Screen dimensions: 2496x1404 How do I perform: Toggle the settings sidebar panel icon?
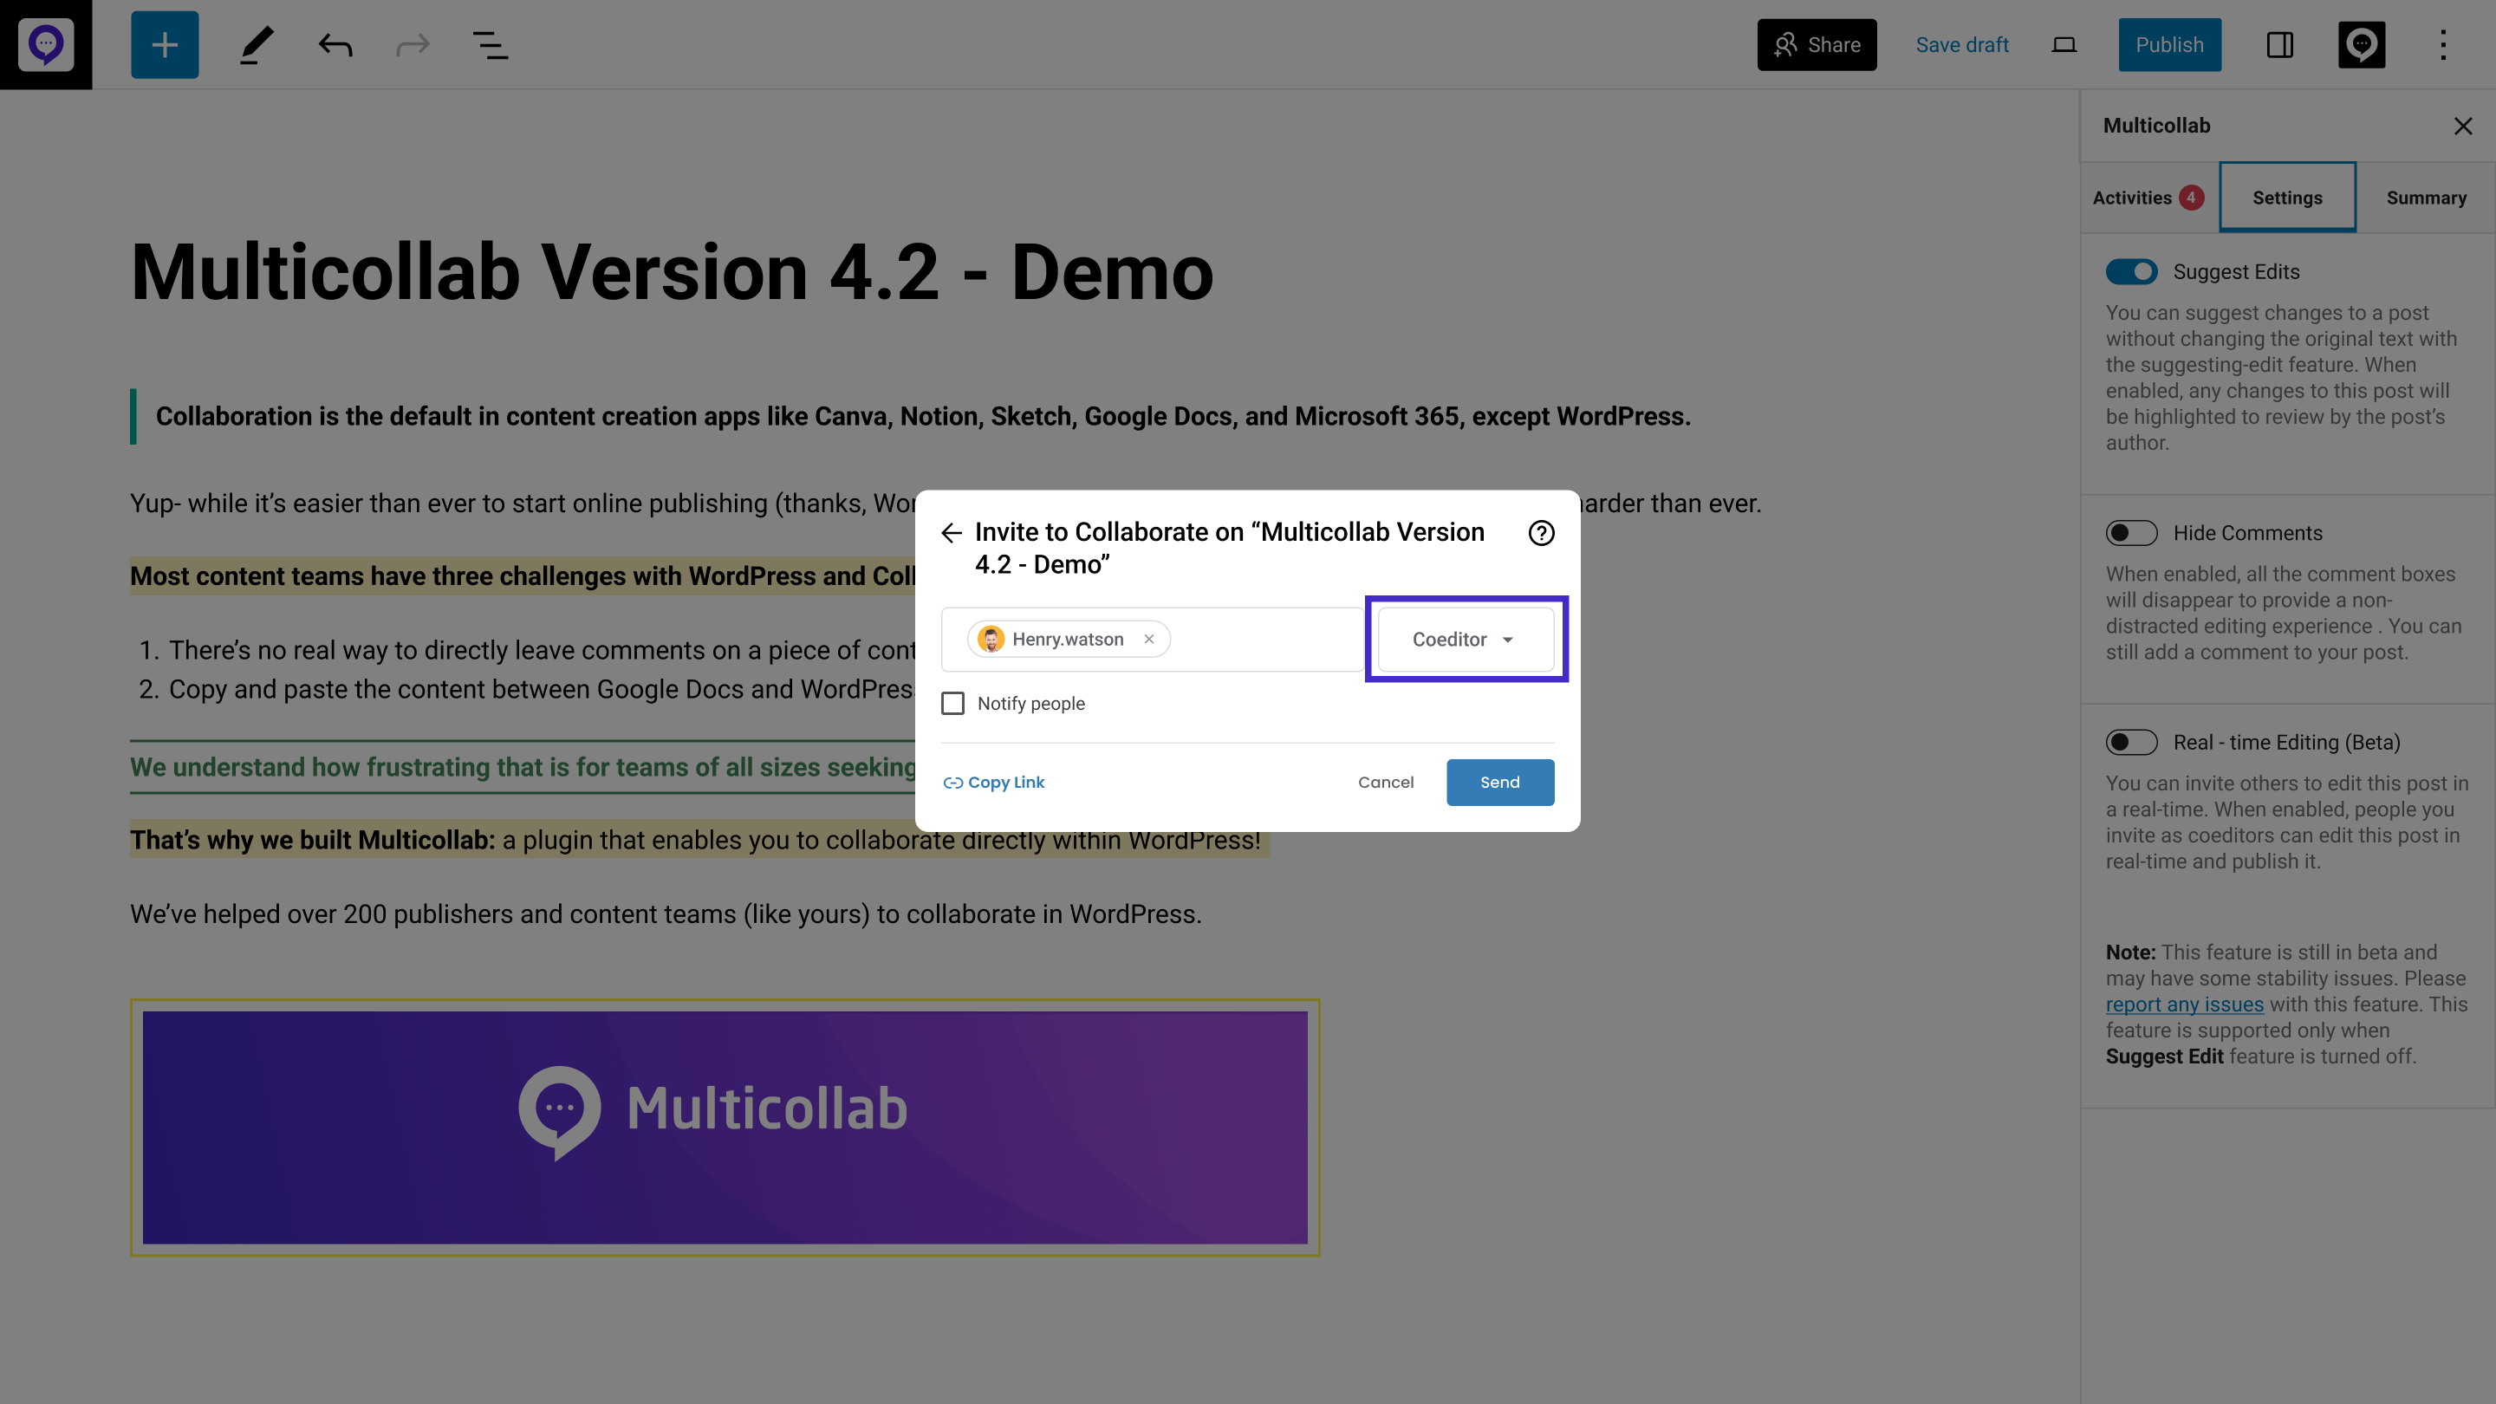click(2280, 44)
